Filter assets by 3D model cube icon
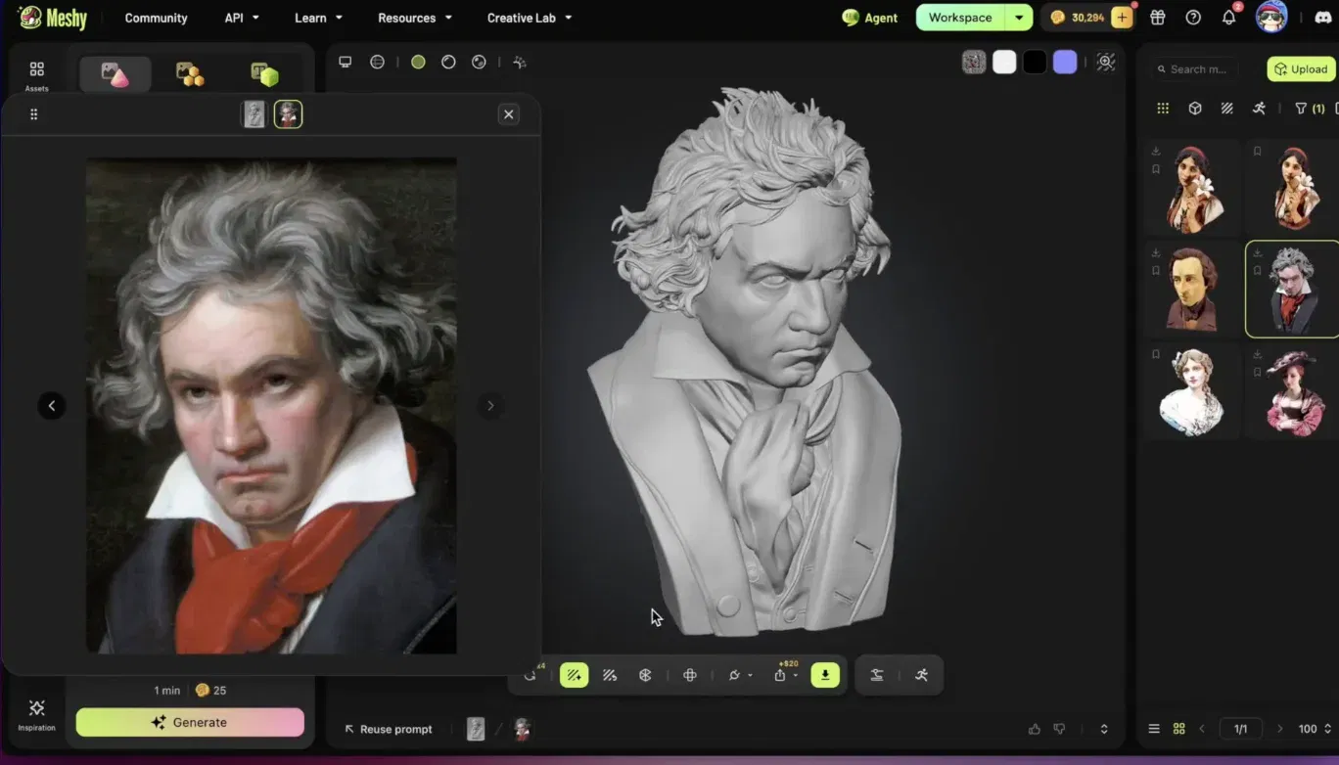Image resolution: width=1339 pixels, height=765 pixels. coord(1195,109)
